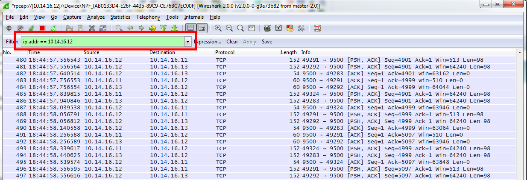Zoom out the packet text
527x180 pixels.
coord(229,28)
